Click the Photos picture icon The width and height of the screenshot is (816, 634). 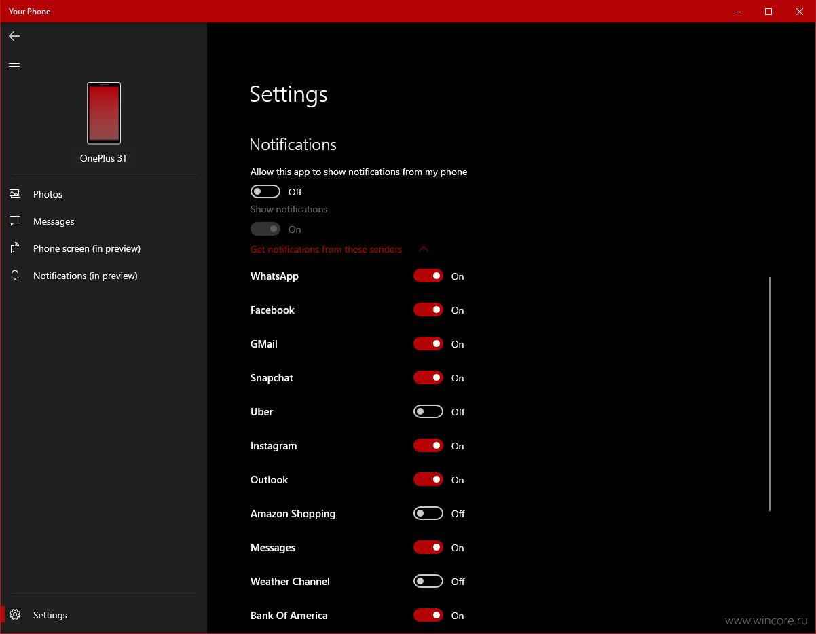[x=15, y=194]
